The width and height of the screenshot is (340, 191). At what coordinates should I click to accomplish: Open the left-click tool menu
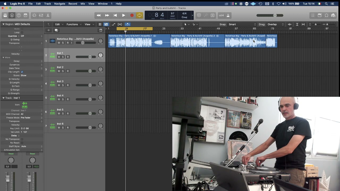coord(187,24)
